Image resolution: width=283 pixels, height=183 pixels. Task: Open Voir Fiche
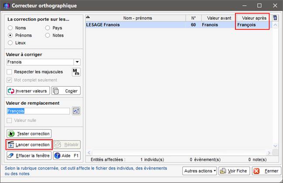pyautogui.click(x=235, y=171)
